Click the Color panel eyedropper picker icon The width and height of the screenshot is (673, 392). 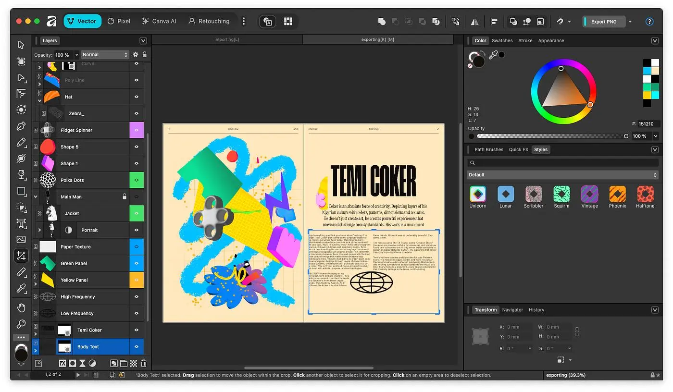pyautogui.click(x=493, y=55)
